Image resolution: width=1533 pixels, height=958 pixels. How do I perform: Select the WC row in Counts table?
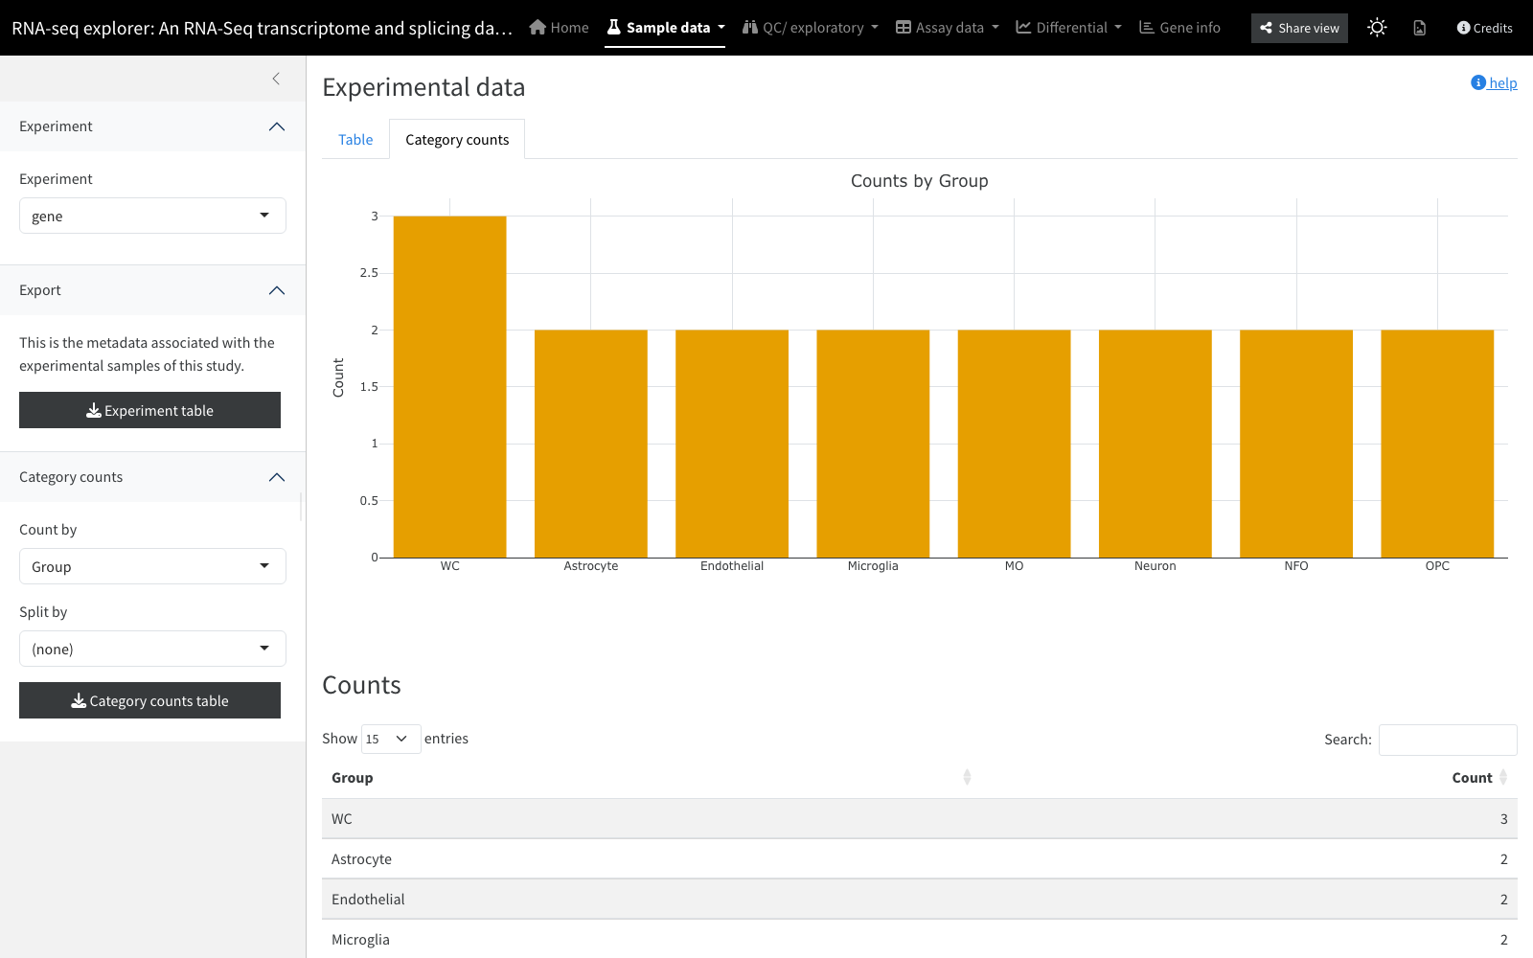click(x=920, y=819)
